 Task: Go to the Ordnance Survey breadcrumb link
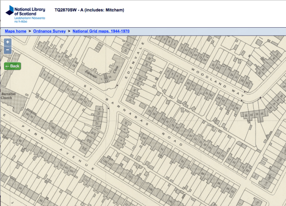pos(49,31)
